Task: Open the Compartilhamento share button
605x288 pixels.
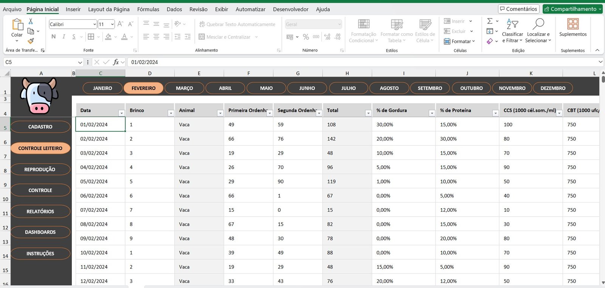Action: point(573,9)
